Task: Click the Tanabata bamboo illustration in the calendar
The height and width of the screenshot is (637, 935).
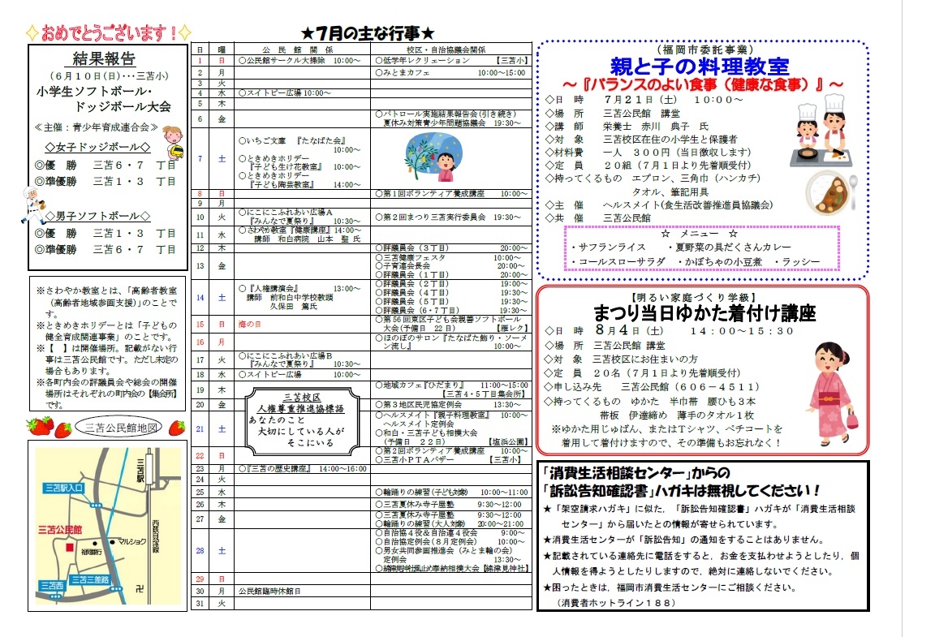Action: [433, 157]
